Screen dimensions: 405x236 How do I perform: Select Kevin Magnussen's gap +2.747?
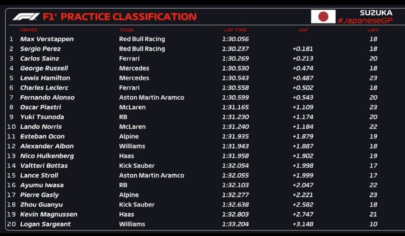pos(303,214)
